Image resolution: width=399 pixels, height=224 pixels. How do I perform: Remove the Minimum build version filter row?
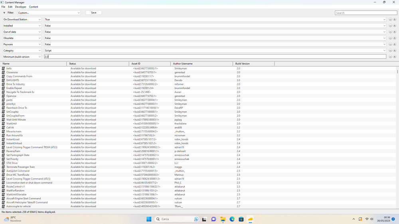[390, 57]
